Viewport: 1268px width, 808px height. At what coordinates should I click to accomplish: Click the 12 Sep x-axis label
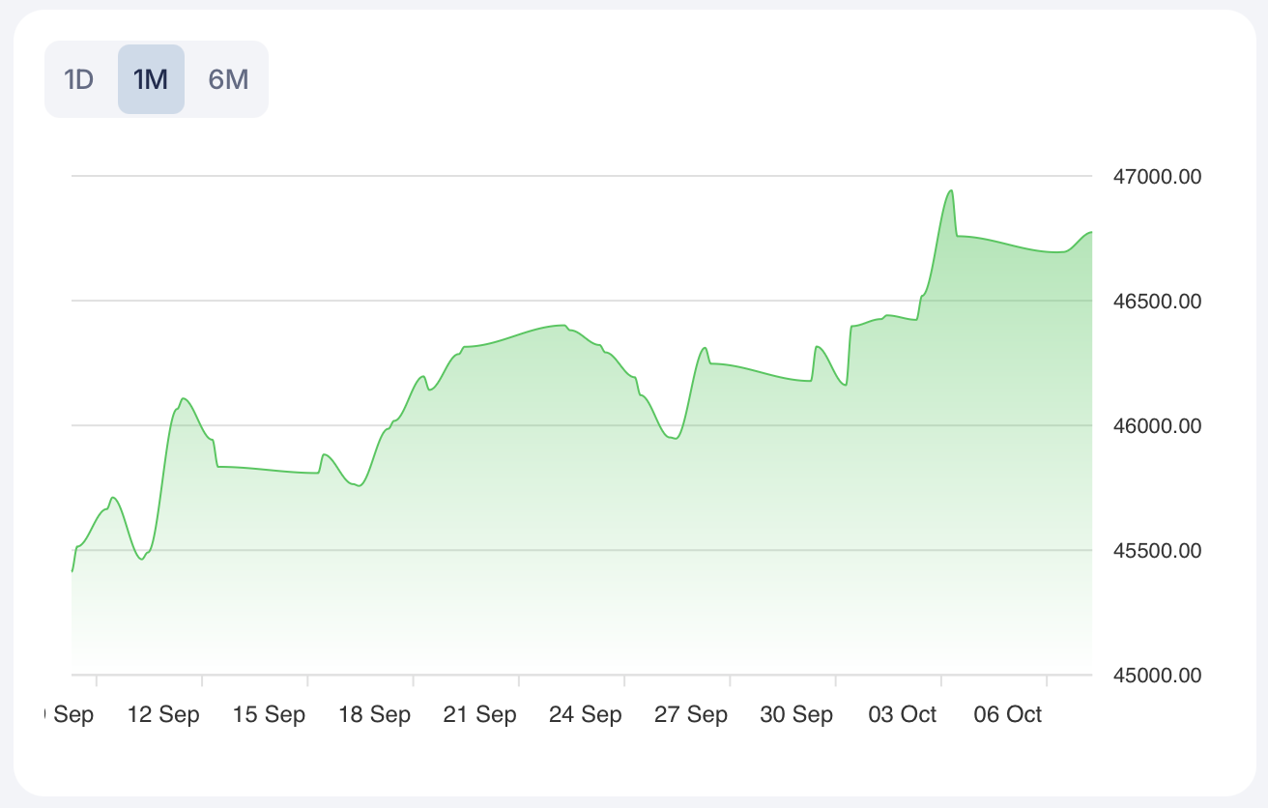click(163, 715)
